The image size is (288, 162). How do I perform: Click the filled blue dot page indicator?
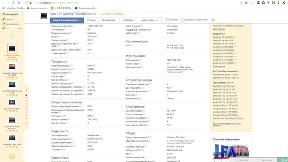26,95
